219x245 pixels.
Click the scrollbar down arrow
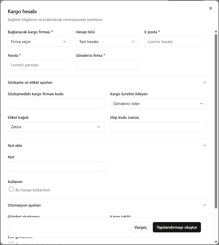tap(216, 242)
